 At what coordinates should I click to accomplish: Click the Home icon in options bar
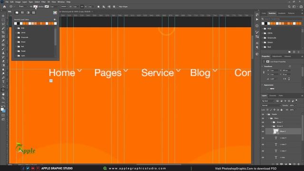tap(4, 7)
